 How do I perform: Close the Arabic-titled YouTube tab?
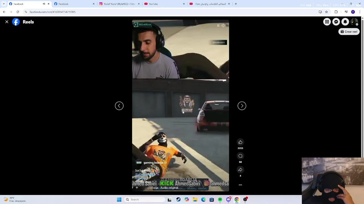point(229,4)
